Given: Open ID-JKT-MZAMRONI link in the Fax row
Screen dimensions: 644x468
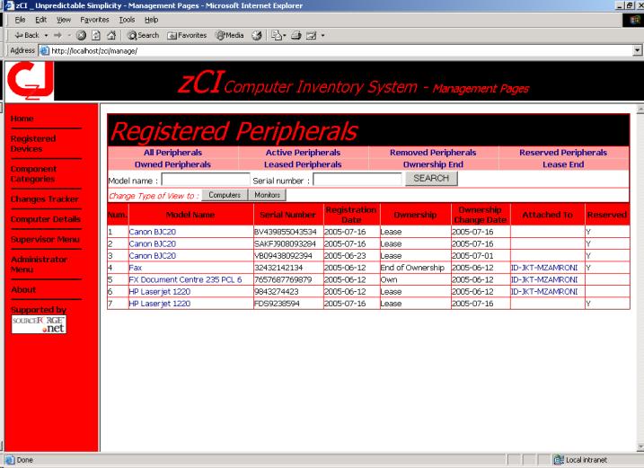Looking at the screenshot, I should point(544,268).
